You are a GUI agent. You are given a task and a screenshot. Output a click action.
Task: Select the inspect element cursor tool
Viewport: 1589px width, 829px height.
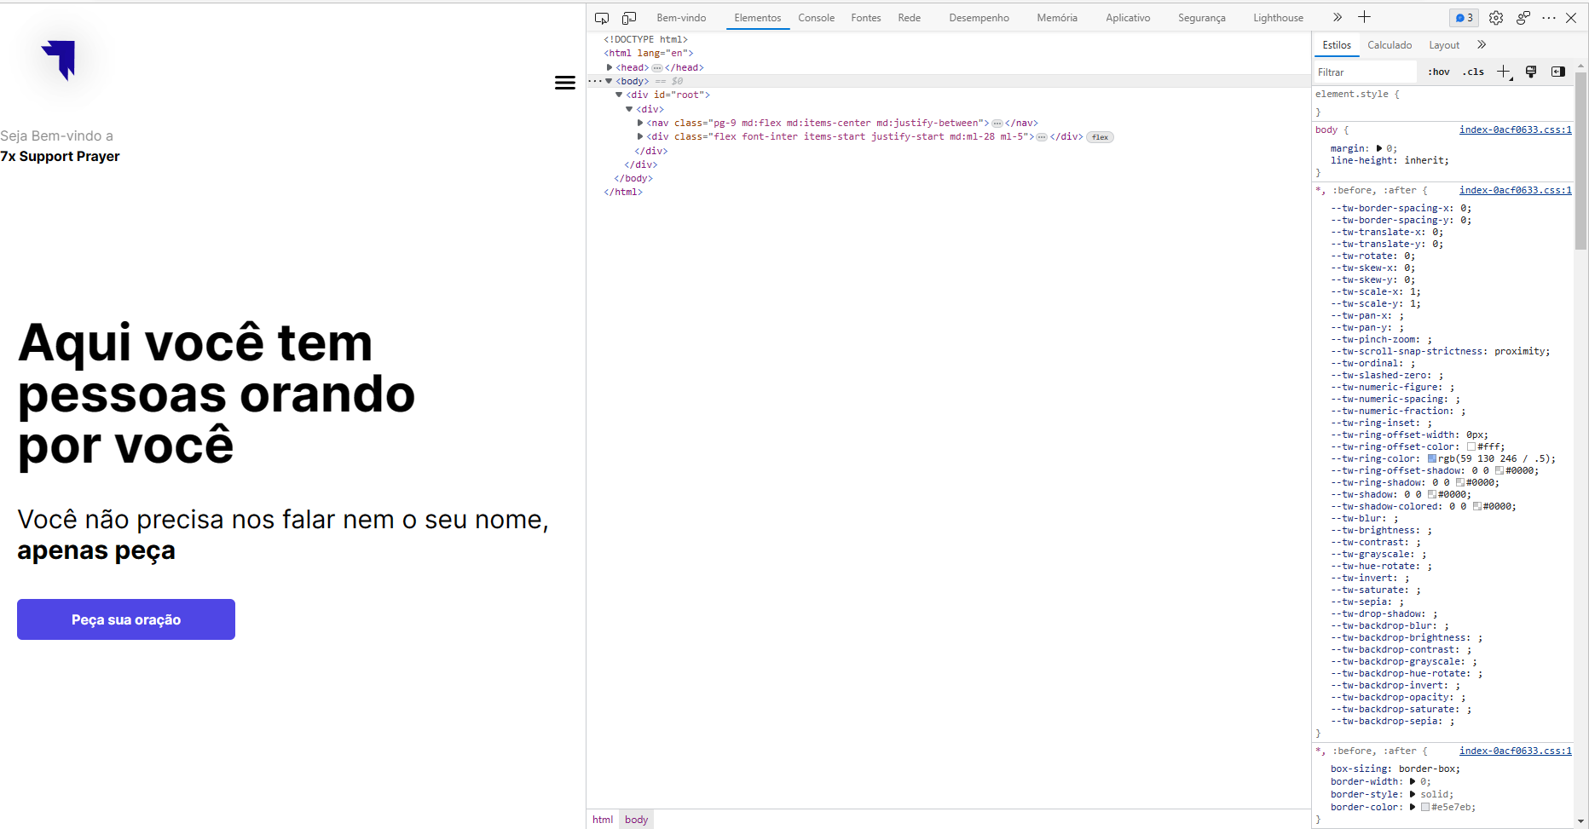pyautogui.click(x=602, y=17)
